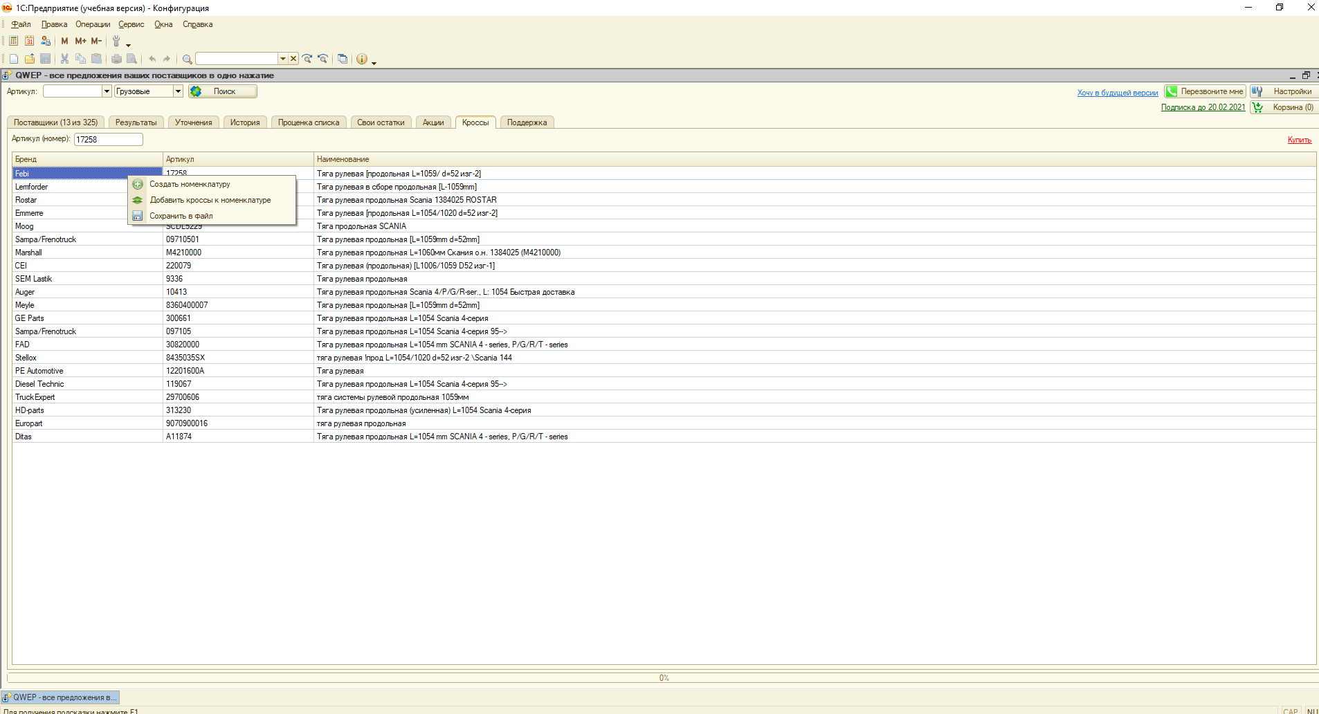
Task: Click the orange info help icon
Action: point(362,59)
